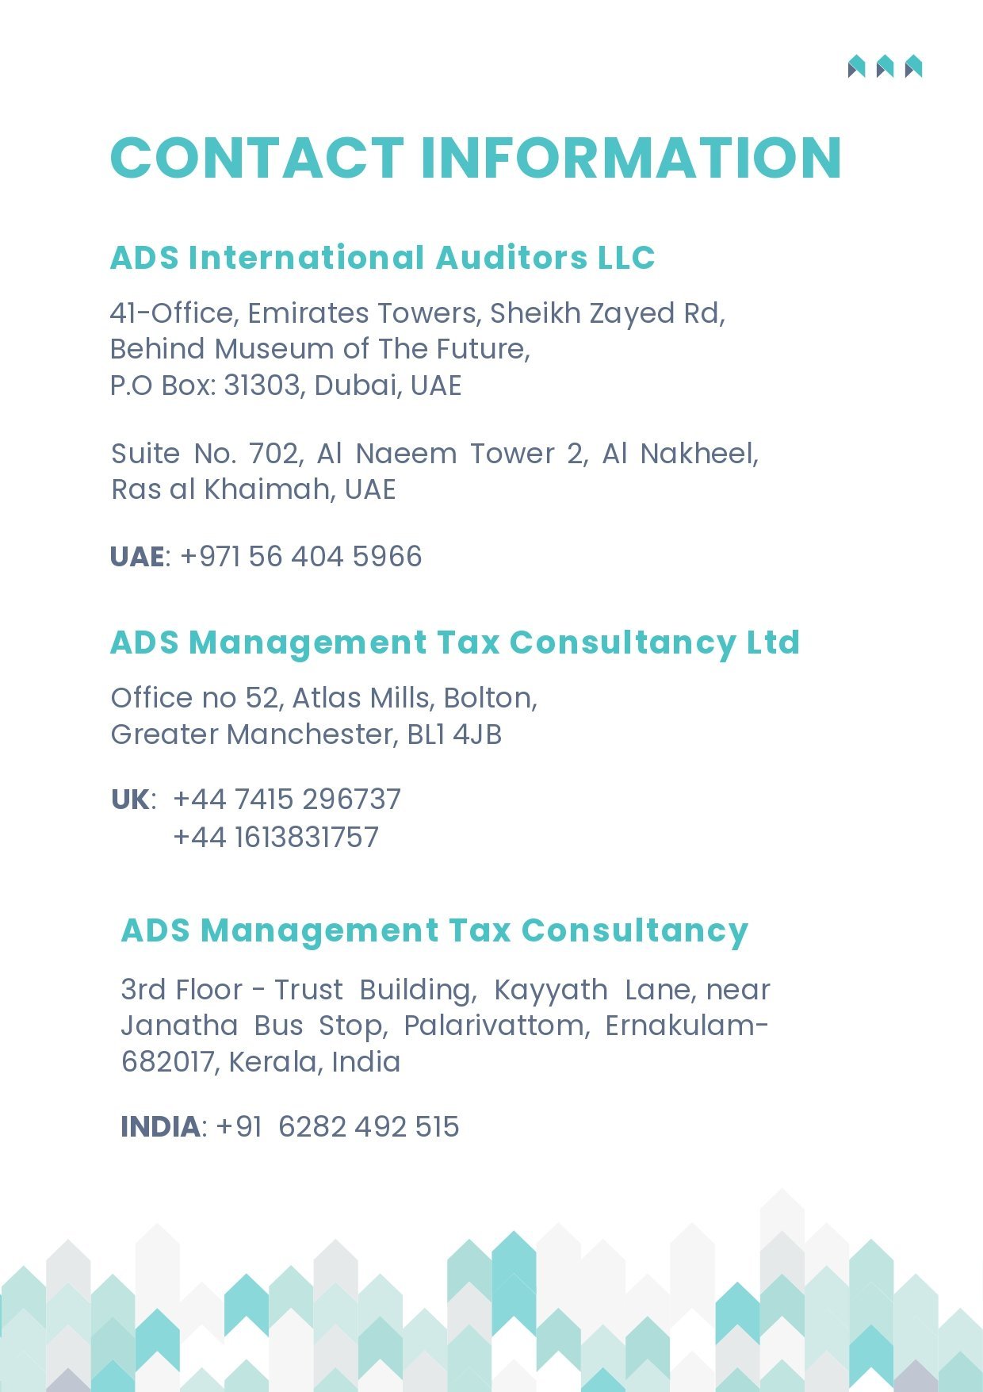
Task: Click the 682017, Kerala, India line
Action: (x=261, y=1062)
